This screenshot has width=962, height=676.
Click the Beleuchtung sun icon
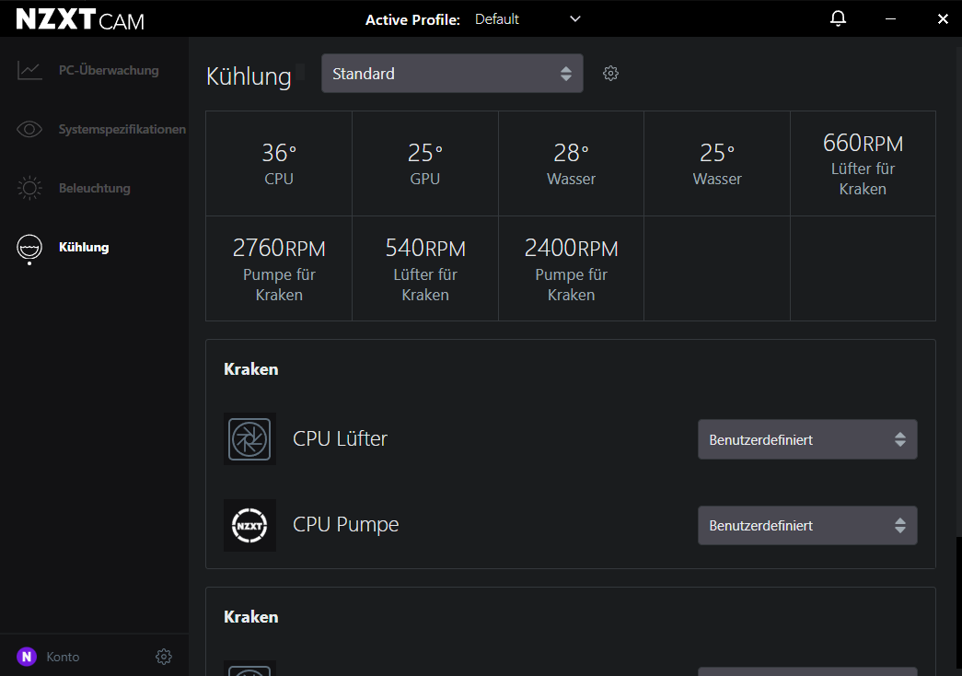tap(29, 189)
